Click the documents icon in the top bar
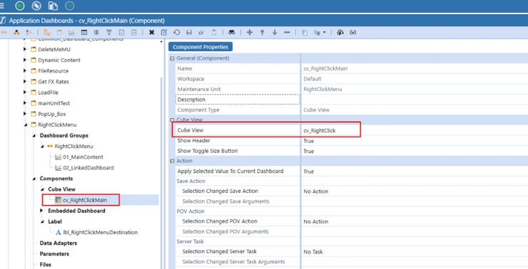Image resolution: width=528 pixels, height=269 pixels. click(53, 6)
